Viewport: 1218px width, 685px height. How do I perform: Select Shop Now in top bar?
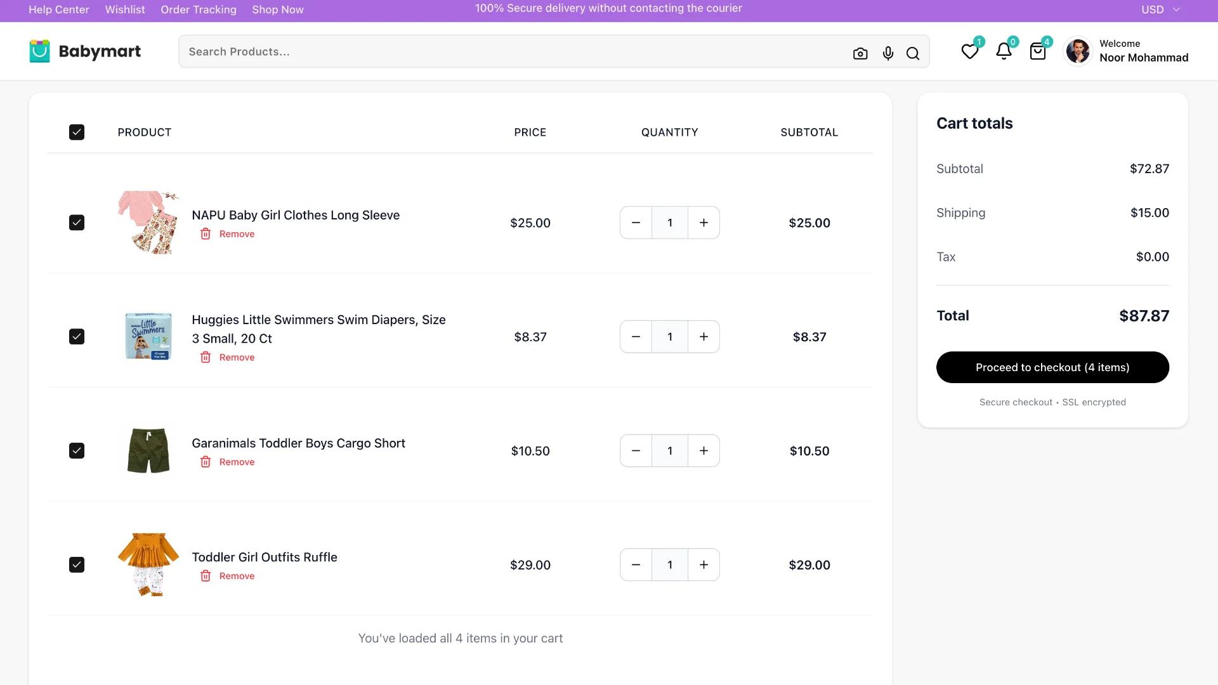coord(278,10)
